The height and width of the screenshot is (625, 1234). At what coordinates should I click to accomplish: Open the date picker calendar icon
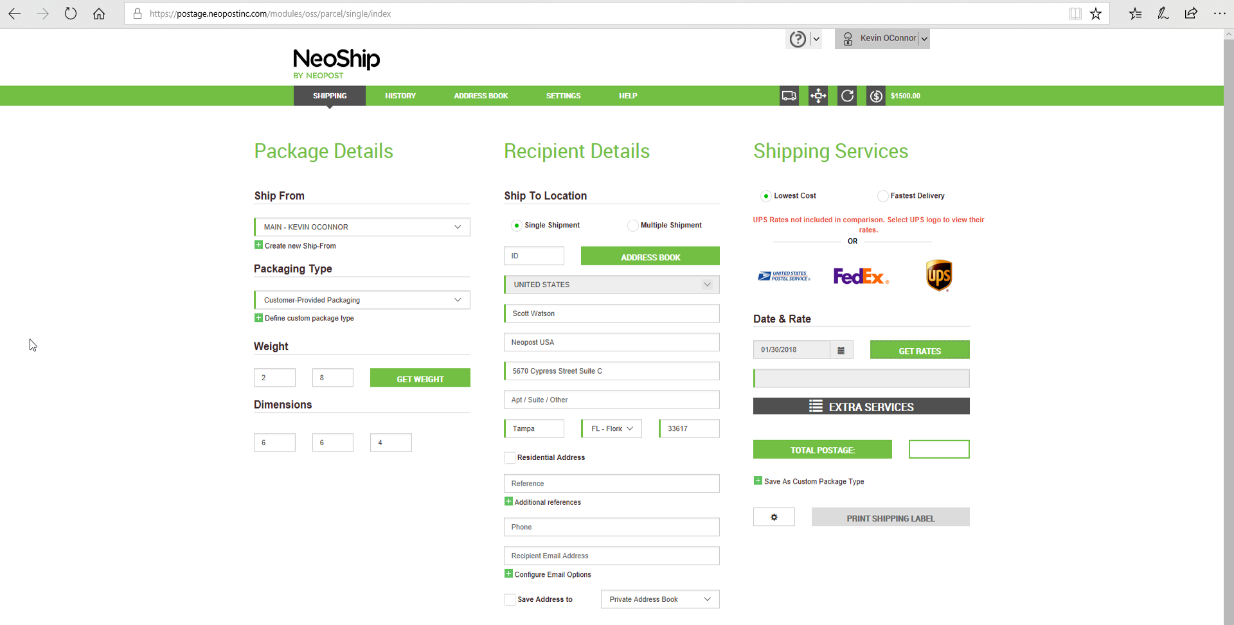[x=841, y=350]
